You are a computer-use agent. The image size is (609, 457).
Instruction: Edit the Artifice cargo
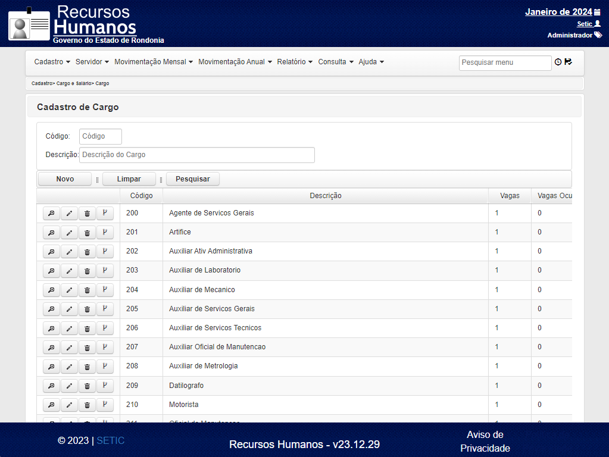point(69,232)
